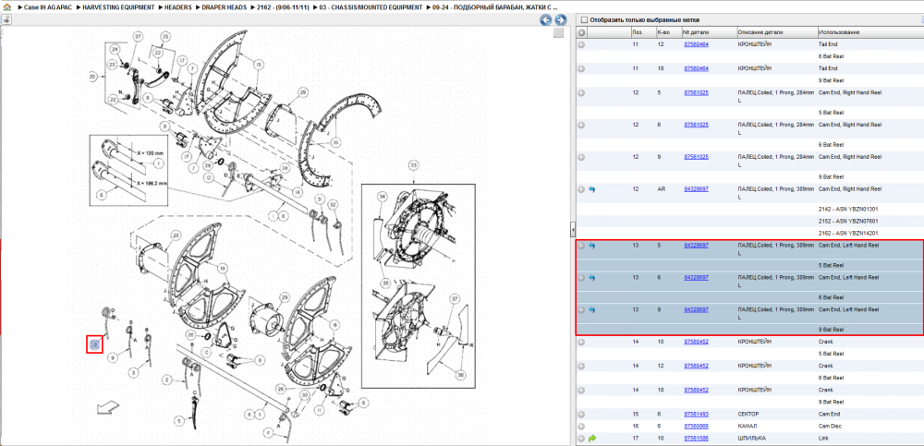Select callout 34 on the diagram
The width and height of the screenshot is (924, 446).
[x=382, y=196]
